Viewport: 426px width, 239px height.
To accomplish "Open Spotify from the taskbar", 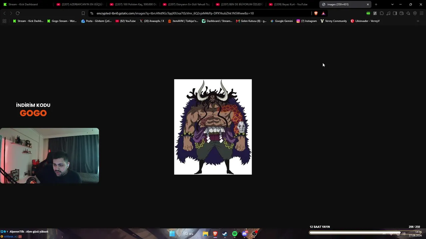I will tap(235, 234).
